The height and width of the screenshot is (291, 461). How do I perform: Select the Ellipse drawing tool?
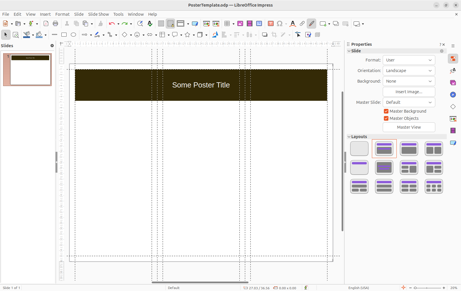pos(73,35)
